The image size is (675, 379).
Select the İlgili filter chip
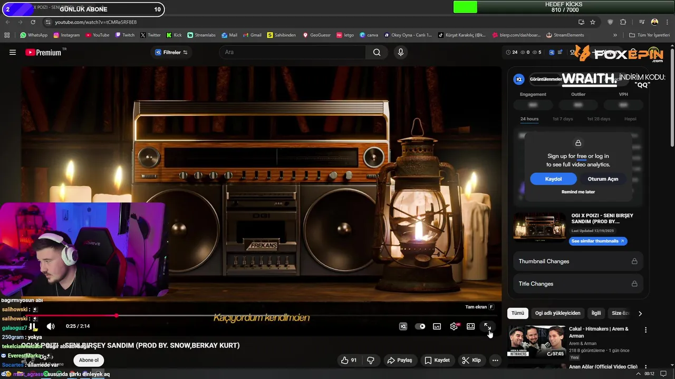[x=596, y=313]
